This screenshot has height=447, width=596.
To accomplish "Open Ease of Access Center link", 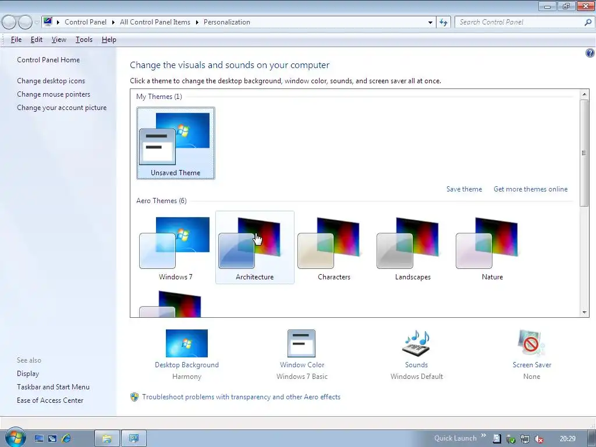I will [x=50, y=400].
